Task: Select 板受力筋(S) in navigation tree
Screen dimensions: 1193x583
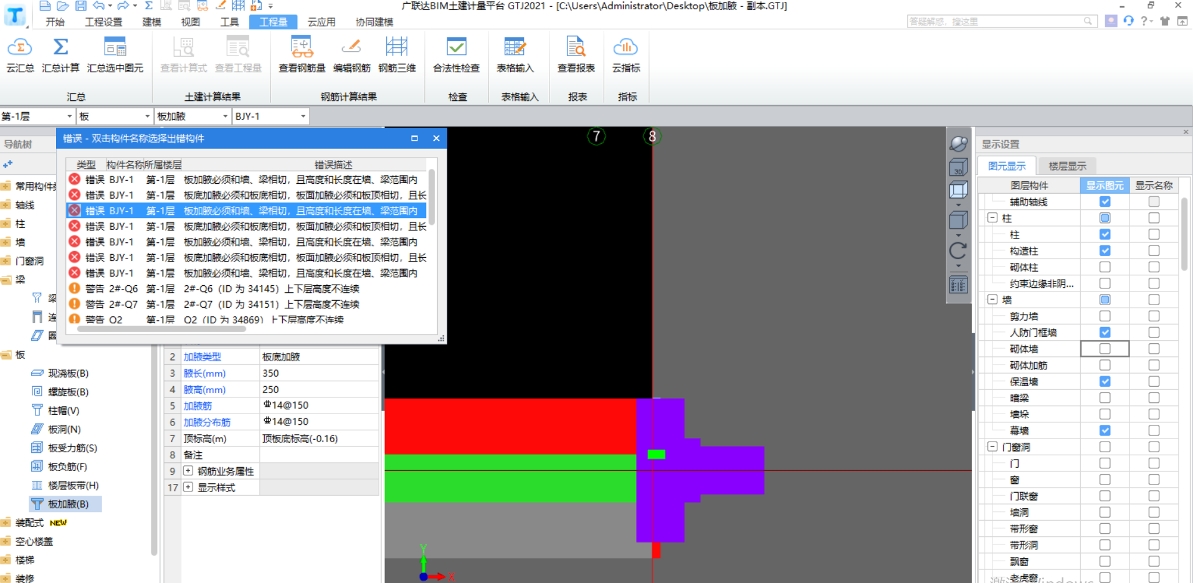Action: [72, 448]
